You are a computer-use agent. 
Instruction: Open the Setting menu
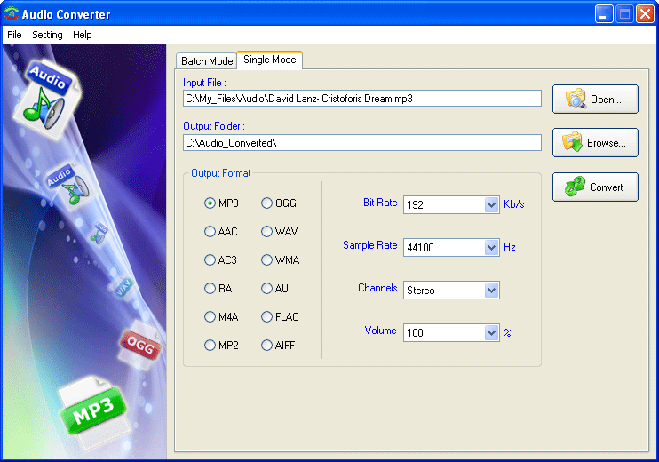click(x=47, y=35)
